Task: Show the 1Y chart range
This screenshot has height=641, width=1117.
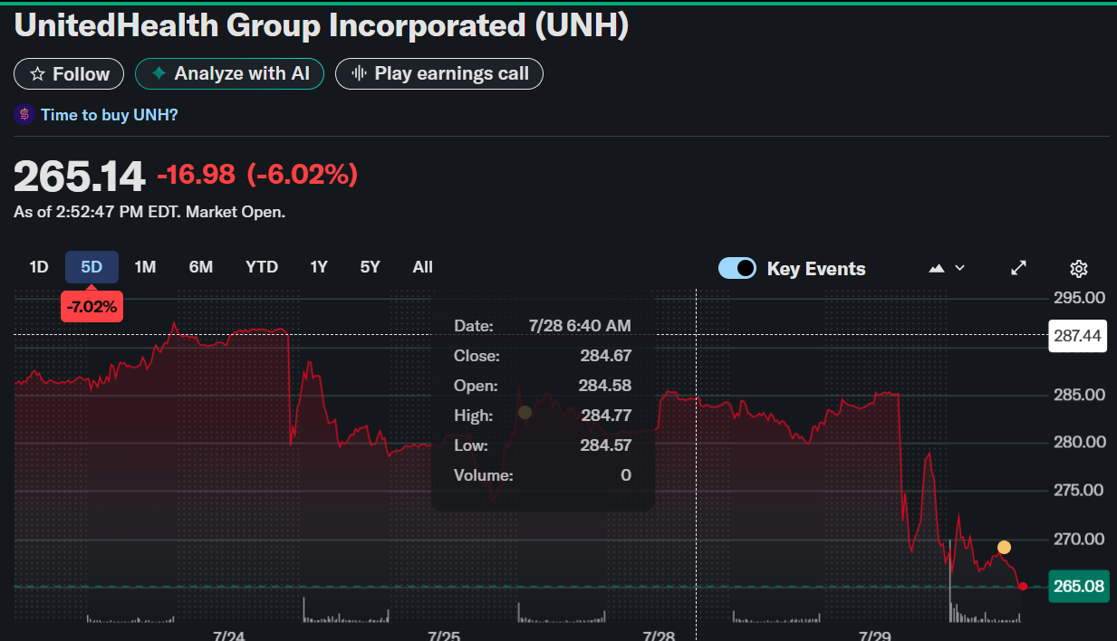Action: tap(319, 267)
